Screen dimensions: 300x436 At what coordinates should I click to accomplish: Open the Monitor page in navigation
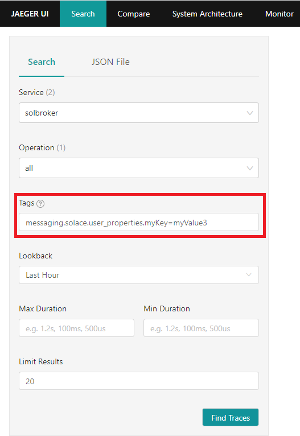click(x=279, y=14)
